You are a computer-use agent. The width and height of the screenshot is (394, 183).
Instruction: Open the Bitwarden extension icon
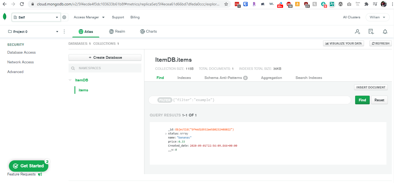tap(246, 4)
